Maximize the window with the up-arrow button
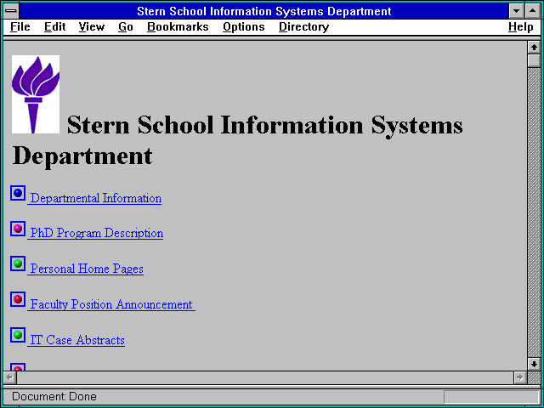Image resolution: width=544 pixels, height=408 pixels. (533, 11)
